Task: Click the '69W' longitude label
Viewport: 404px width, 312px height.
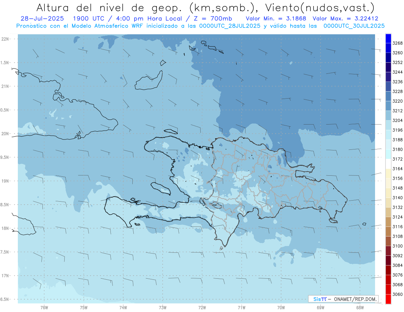Action: coord(321,307)
